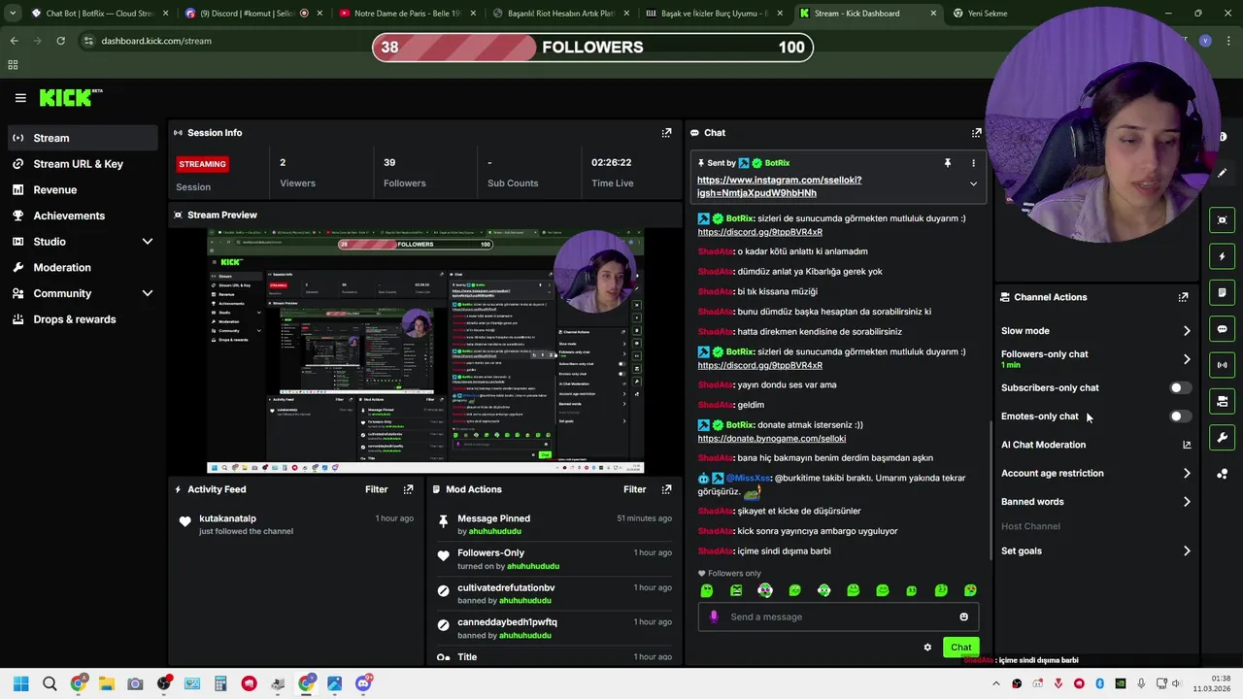Toggle the stream preview widget icon
This screenshot has height=699, width=1243.
click(x=1223, y=220)
